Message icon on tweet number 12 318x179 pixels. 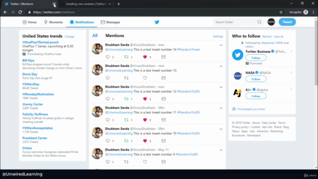point(163,99)
